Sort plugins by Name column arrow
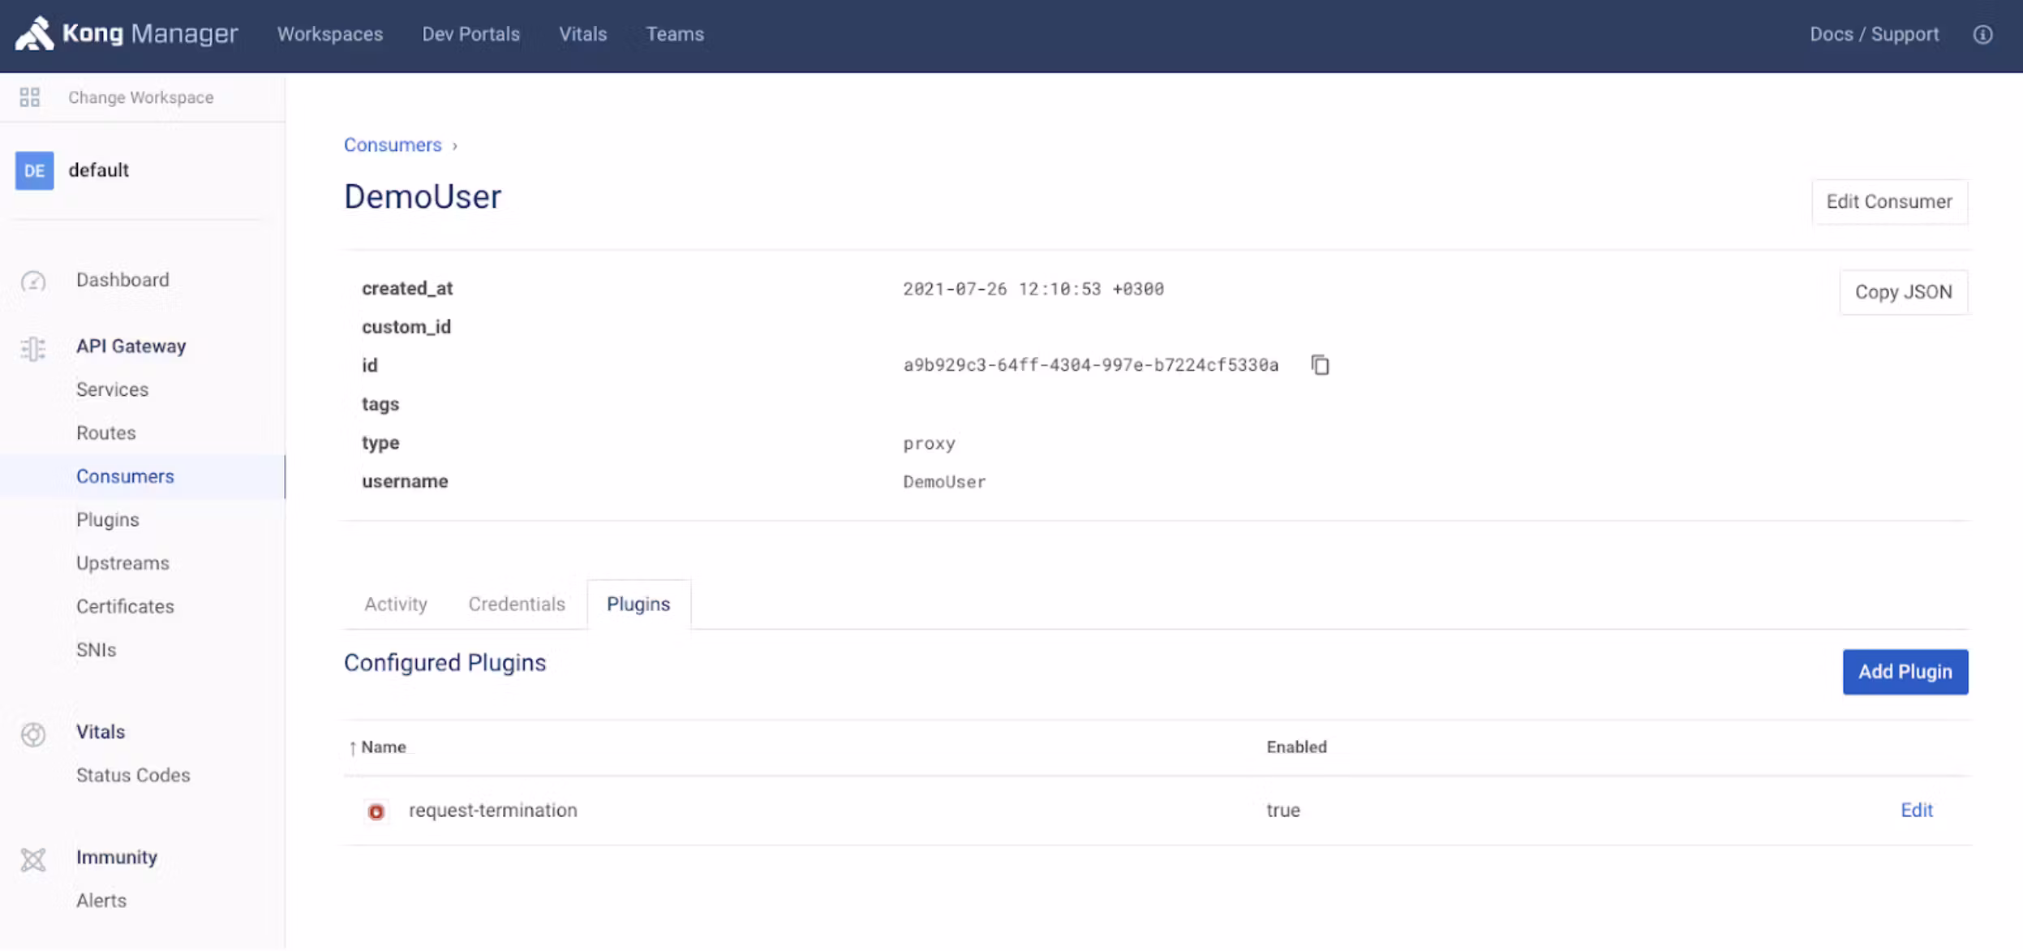 [x=353, y=747]
